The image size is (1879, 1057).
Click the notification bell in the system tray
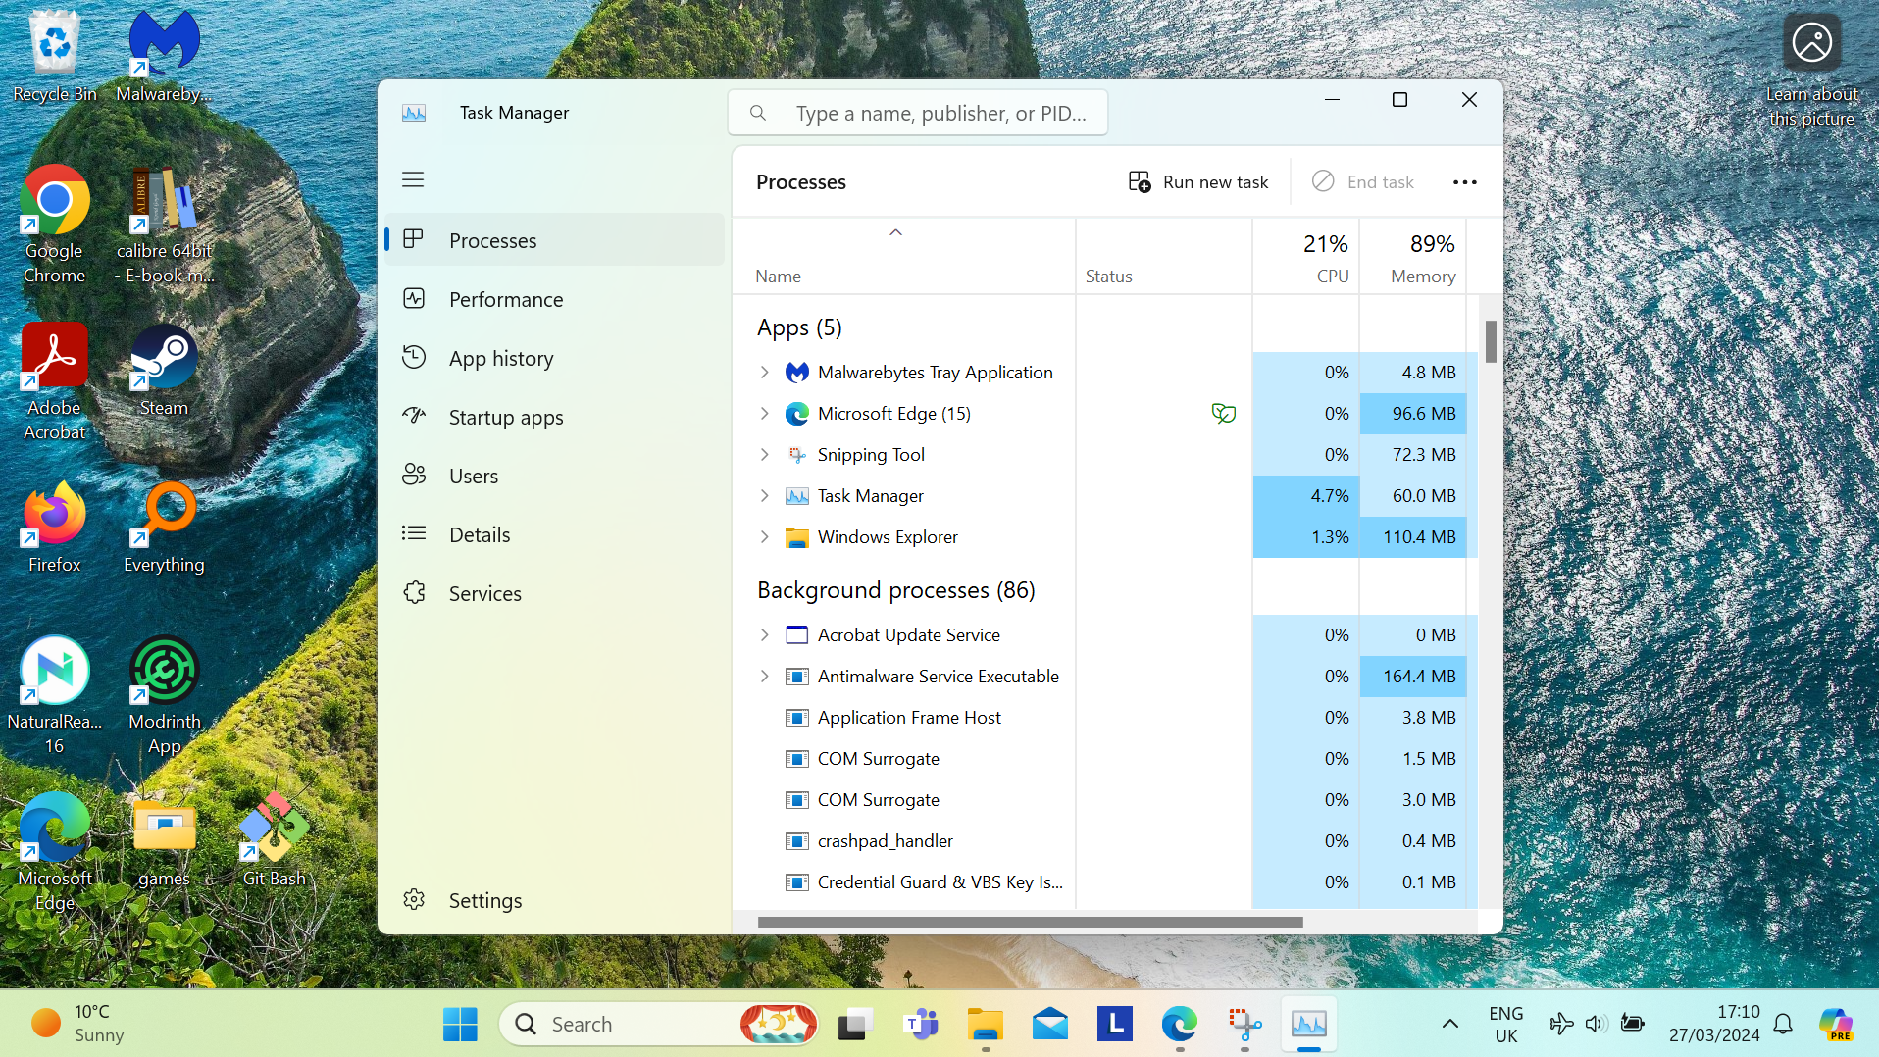pyautogui.click(x=1783, y=1023)
